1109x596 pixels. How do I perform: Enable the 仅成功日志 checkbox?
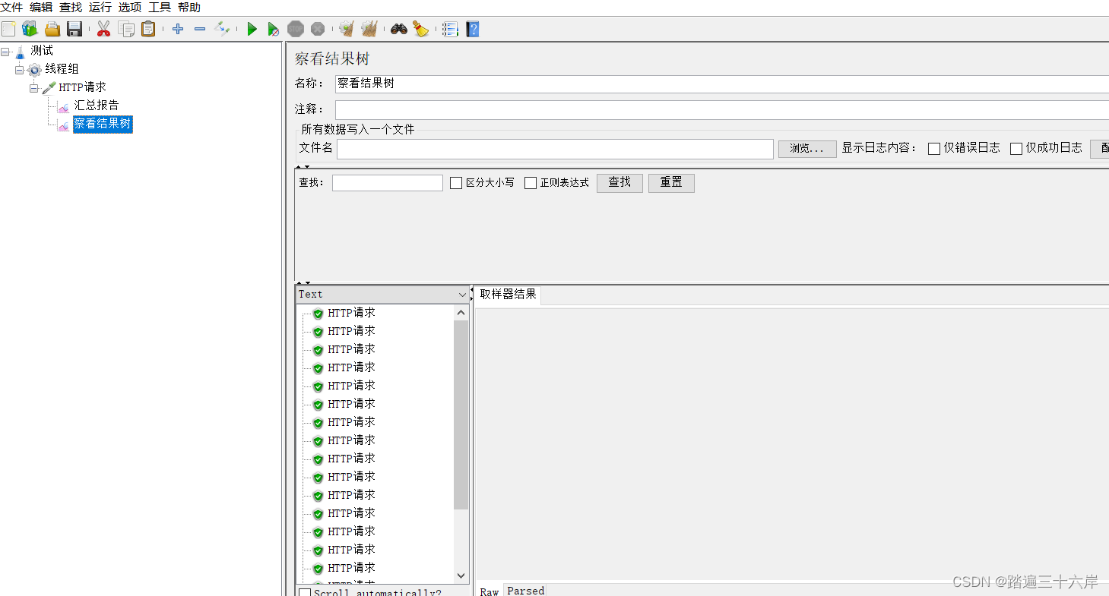[x=1016, y=149]
